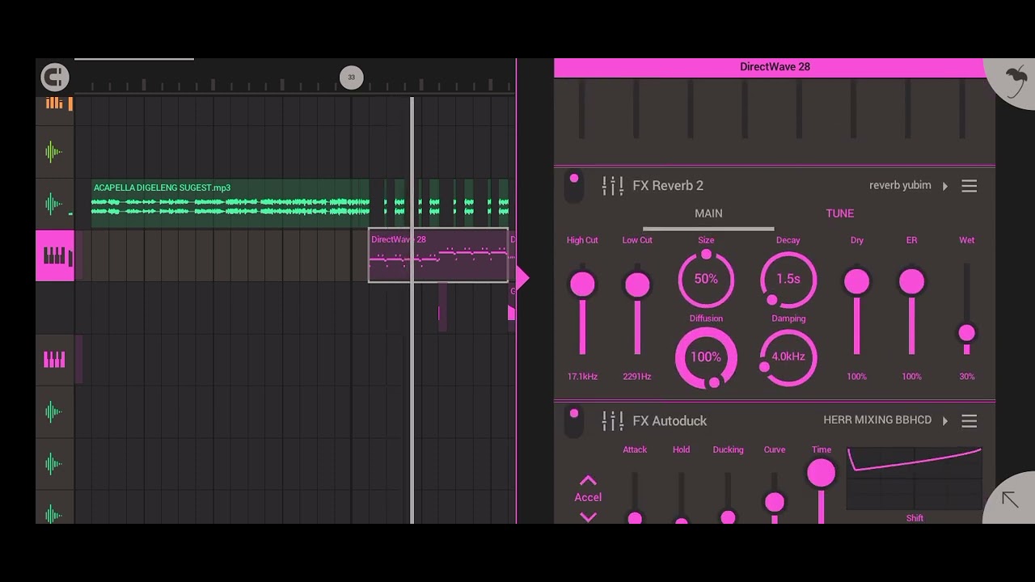Click the 2291Hz Low Cut value

pos(637,377)
